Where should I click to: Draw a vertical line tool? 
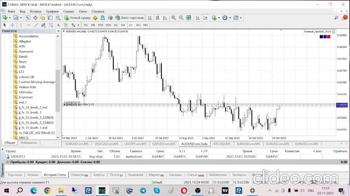click(x=21, y=25)
